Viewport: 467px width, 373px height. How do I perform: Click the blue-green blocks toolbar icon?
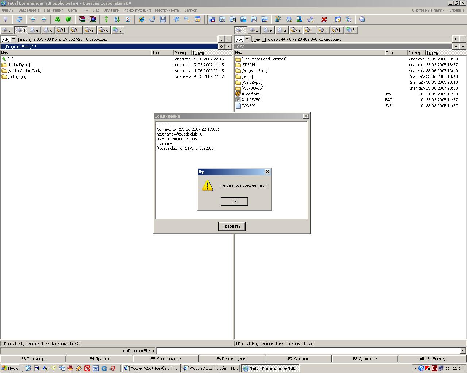click(299, 19)
